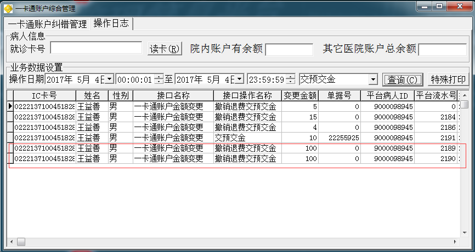
Task: Click the 特殊打印 button
Action: click(448, 79)
